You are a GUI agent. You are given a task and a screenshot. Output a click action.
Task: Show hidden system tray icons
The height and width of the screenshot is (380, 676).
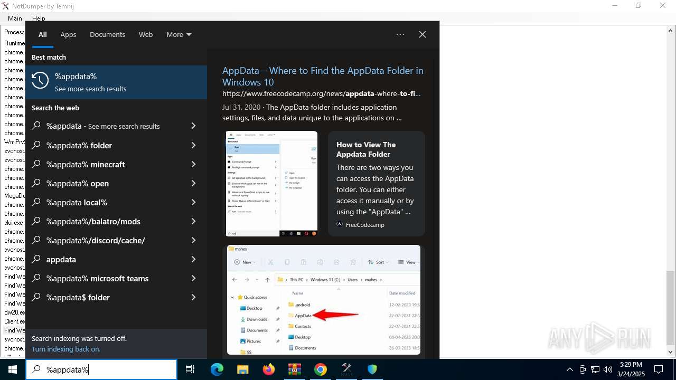(x=569, y=369)
